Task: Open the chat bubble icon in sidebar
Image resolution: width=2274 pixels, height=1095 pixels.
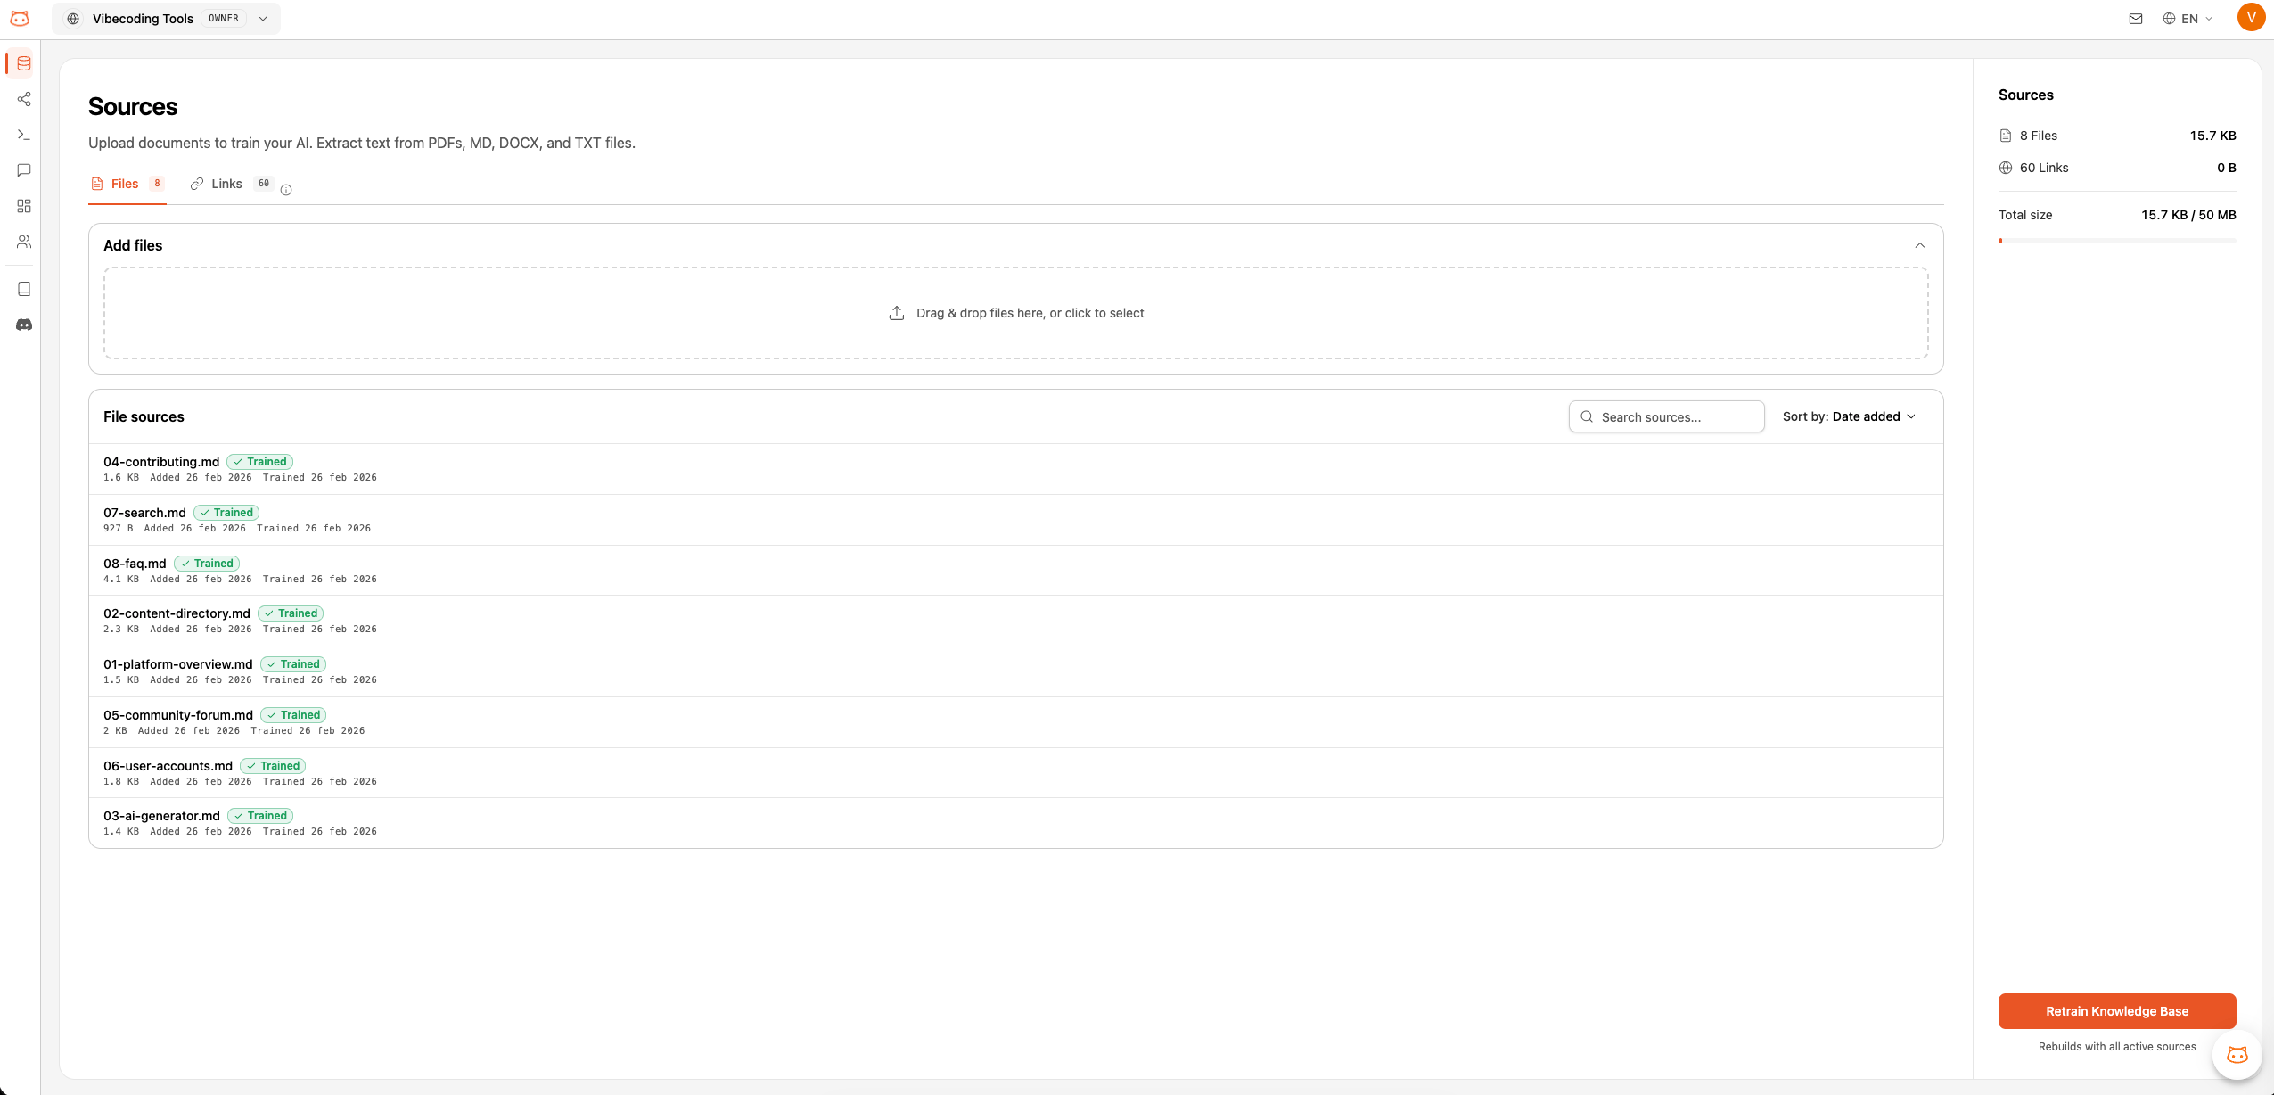Action: [24, 170]
